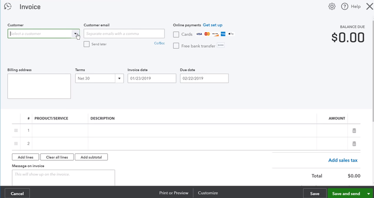Click Clear all lines button
374x198 pixels.
point(57,157)
